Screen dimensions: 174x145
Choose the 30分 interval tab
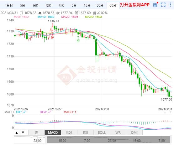coord(100,5)
